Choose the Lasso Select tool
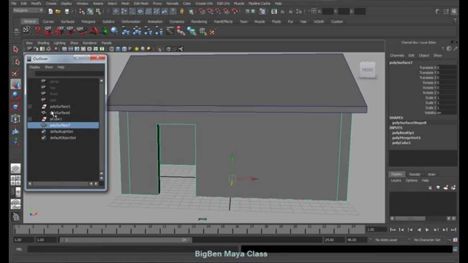This screenshot has width=468, height=263. [15, 61]
